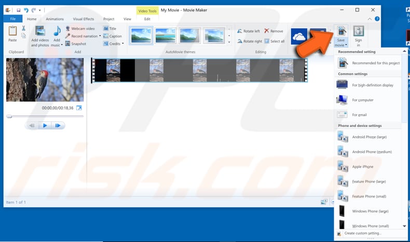Add a Title to the movie
Screen dimensions: 410x242
click(x=110, y=29)
